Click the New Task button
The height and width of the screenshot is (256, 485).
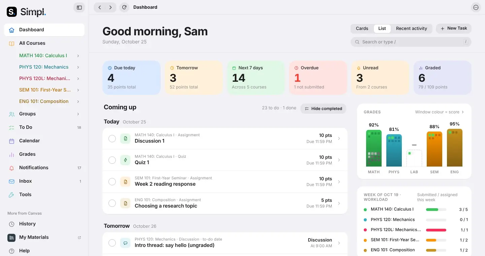tap(454, 29)
